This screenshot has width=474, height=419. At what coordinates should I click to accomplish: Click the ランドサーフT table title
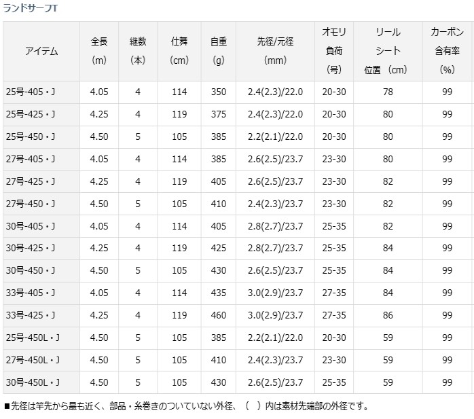pos(29,9)
